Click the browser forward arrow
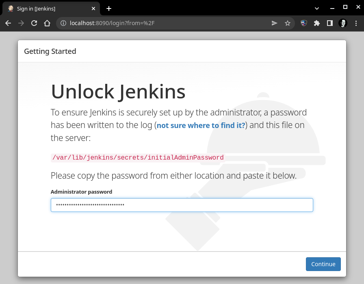Image resolution: width=364 pixels, height=284 pixels. pyautogui.click(x=21, y=23)
